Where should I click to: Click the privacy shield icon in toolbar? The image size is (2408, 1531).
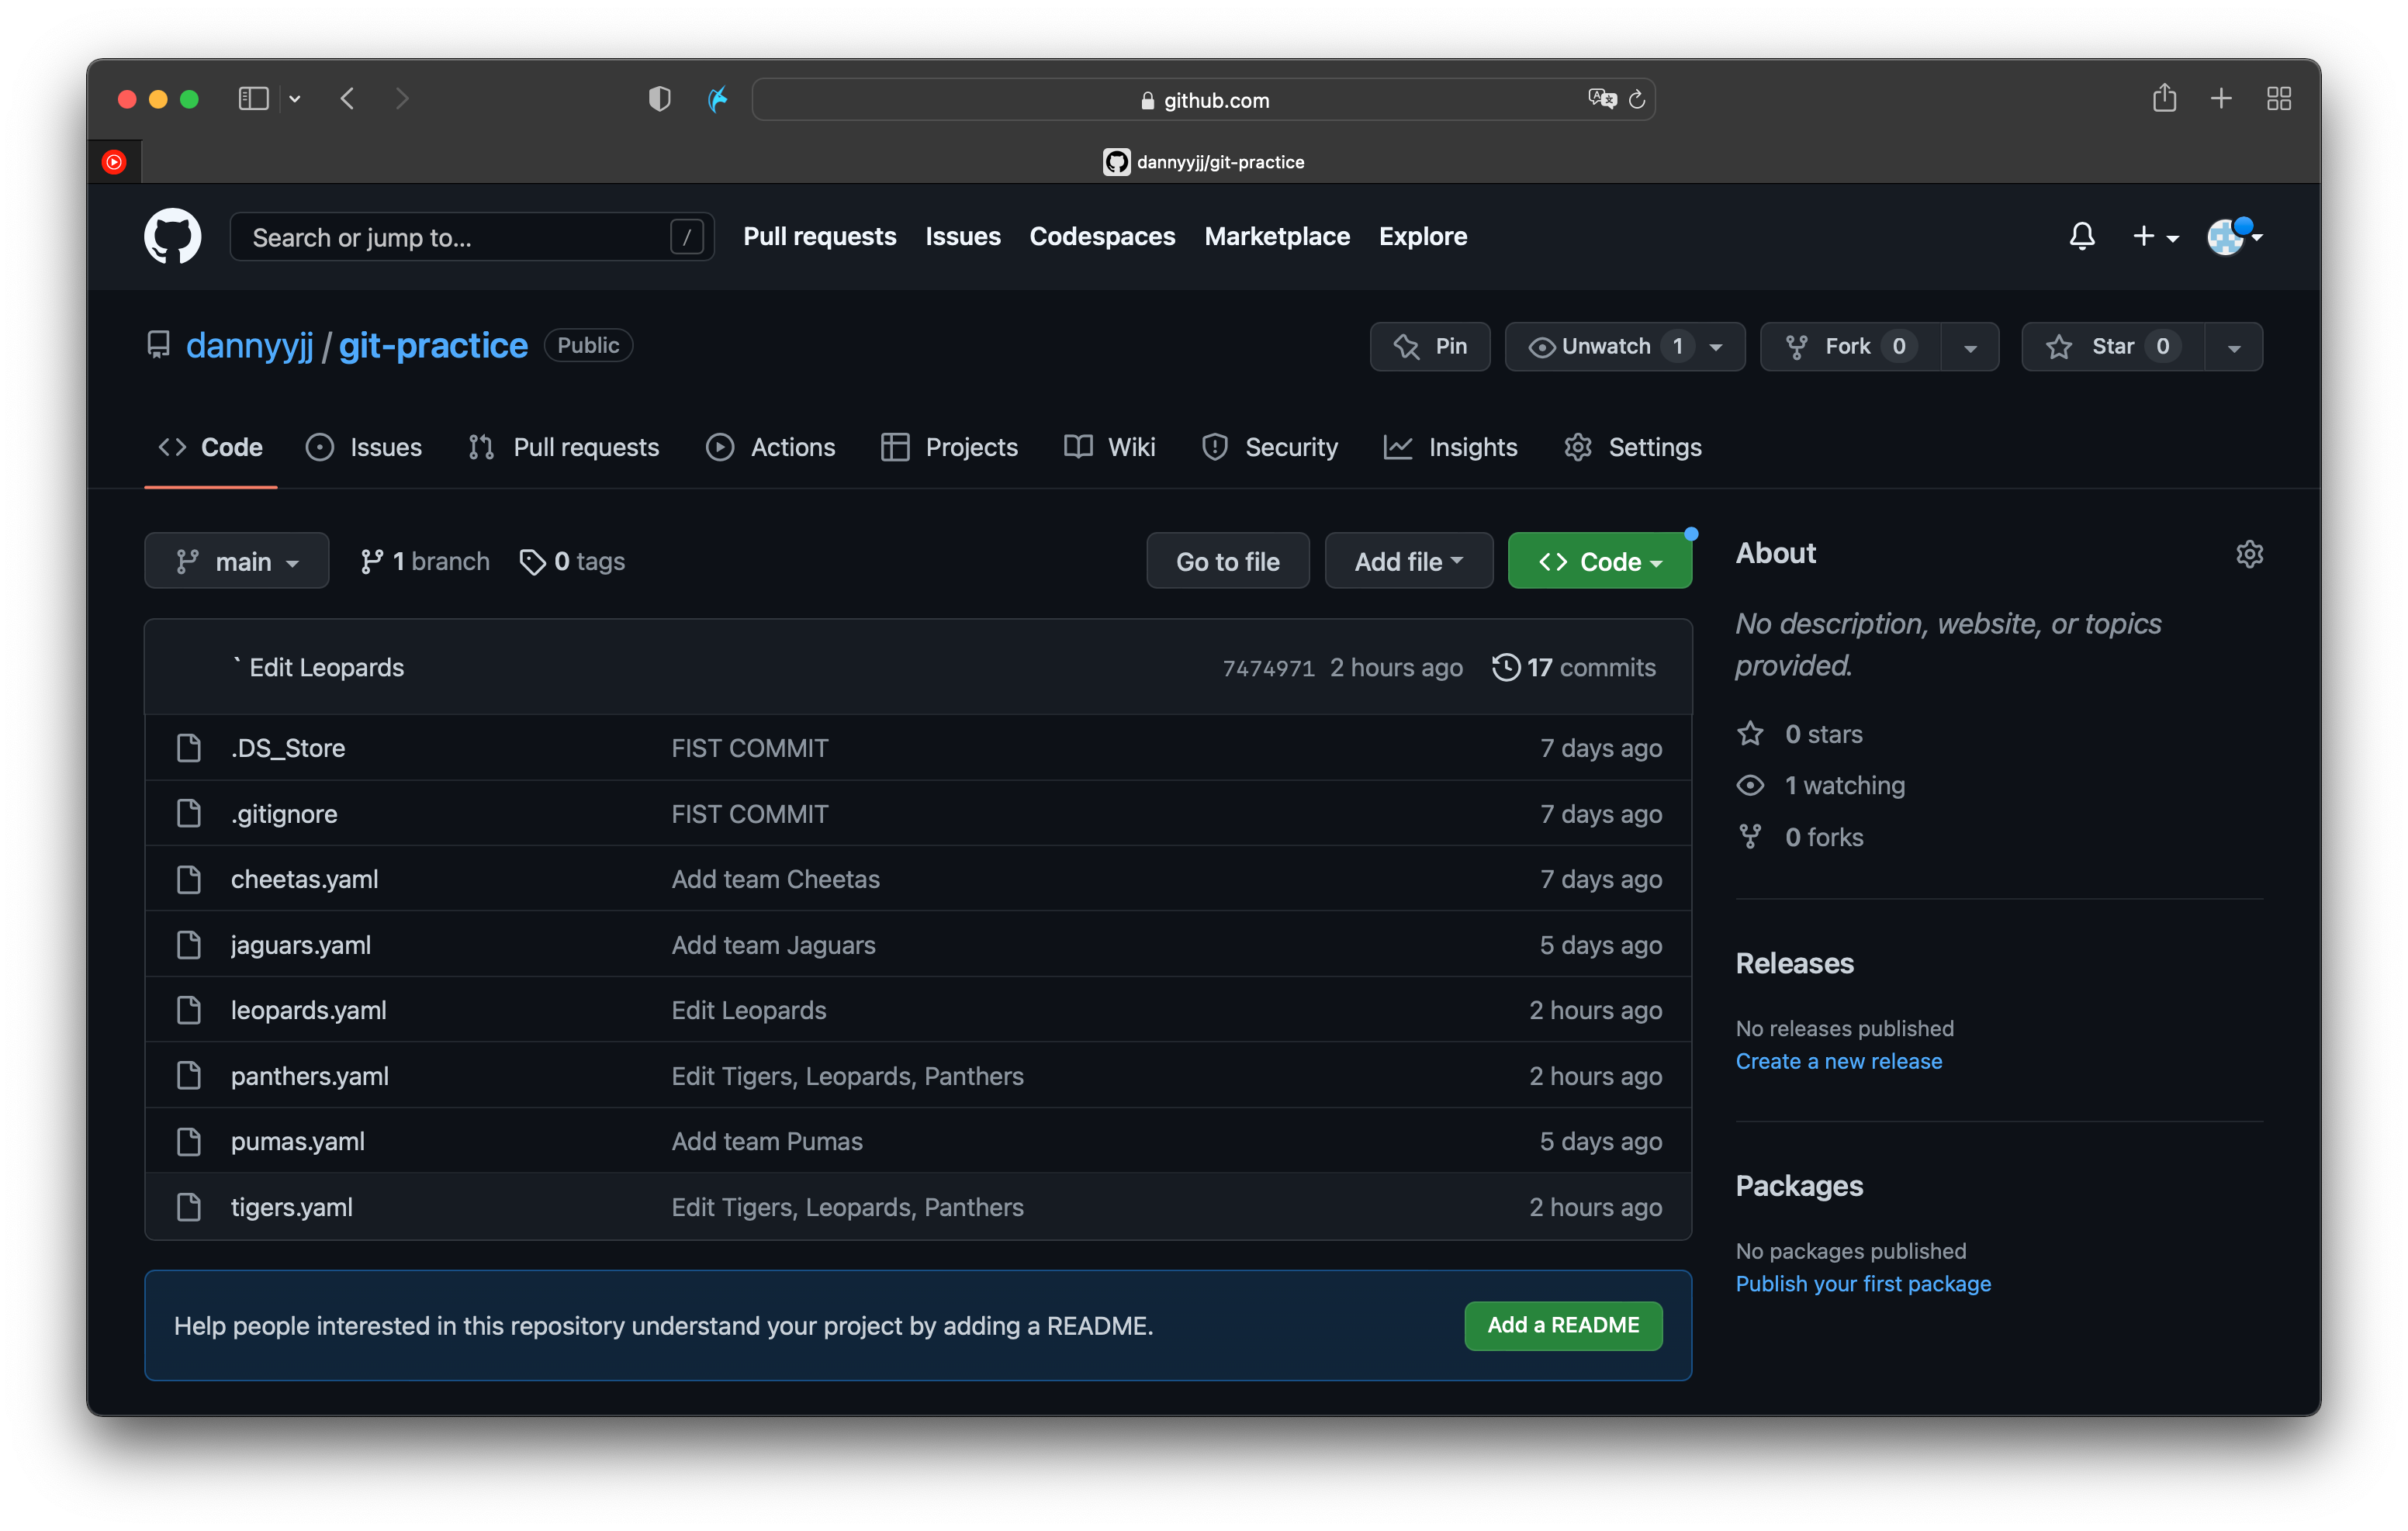pyautogui.click(x=659, y=98)
